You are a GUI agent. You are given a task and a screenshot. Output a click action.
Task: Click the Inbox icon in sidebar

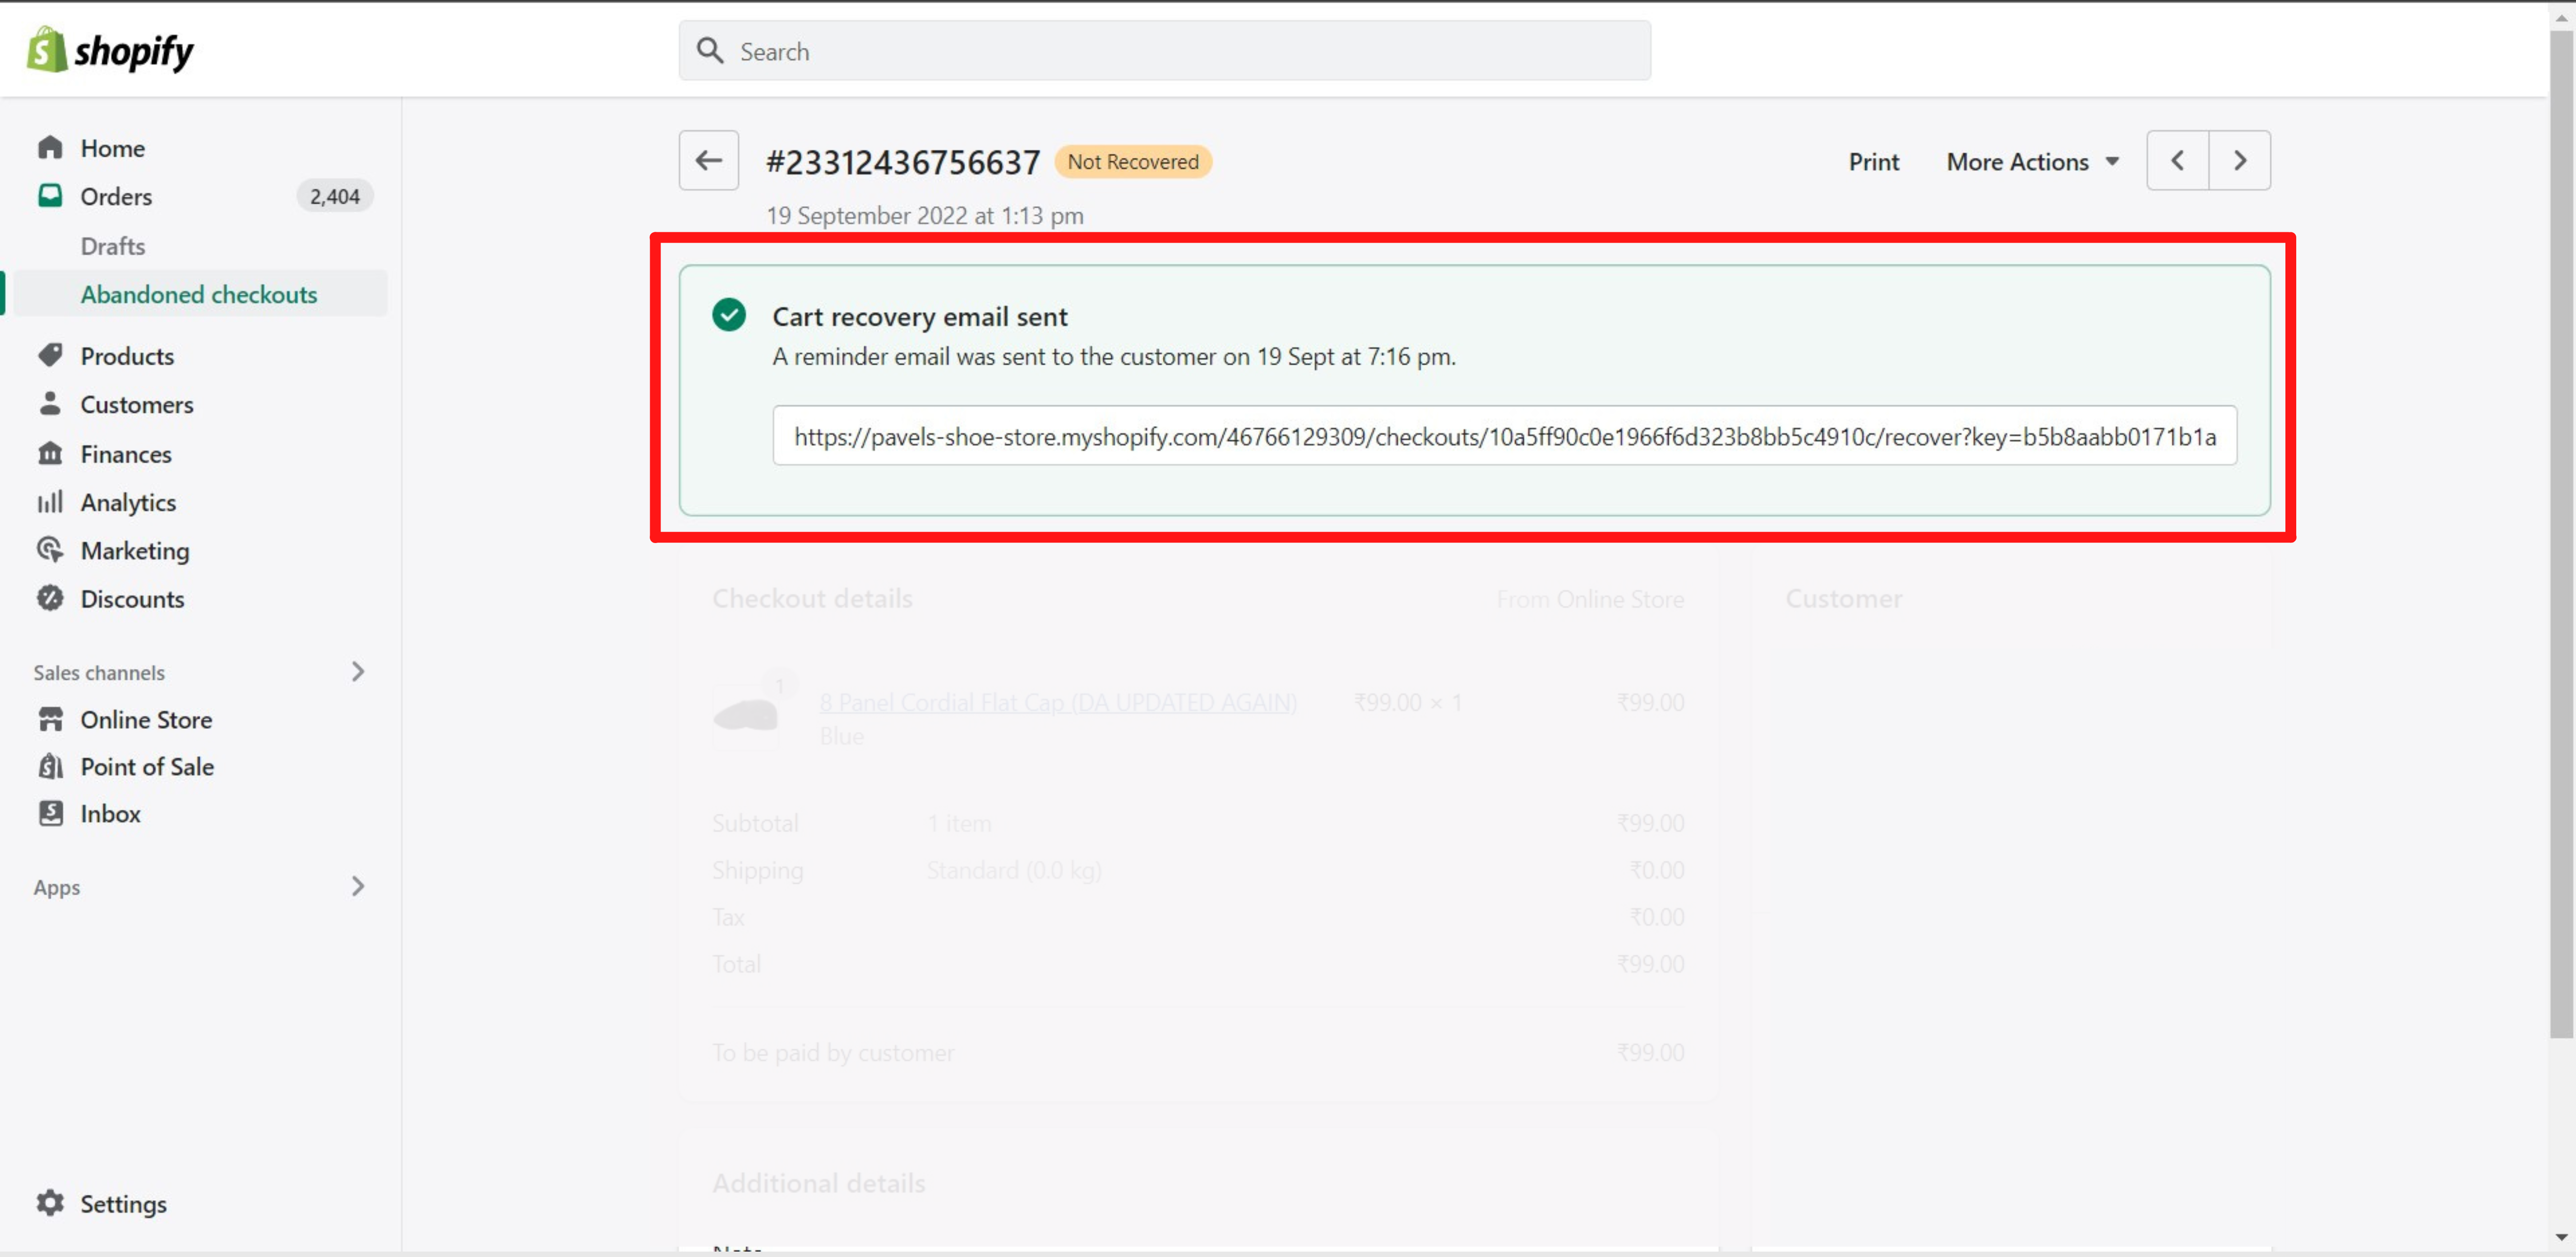[x=50, y=813]
